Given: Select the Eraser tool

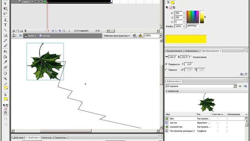Looking at the screenshot, I should [x=5, y=67].
